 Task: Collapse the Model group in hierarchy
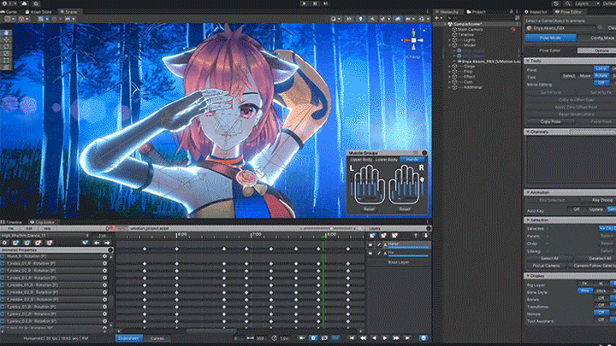point(449,45)
